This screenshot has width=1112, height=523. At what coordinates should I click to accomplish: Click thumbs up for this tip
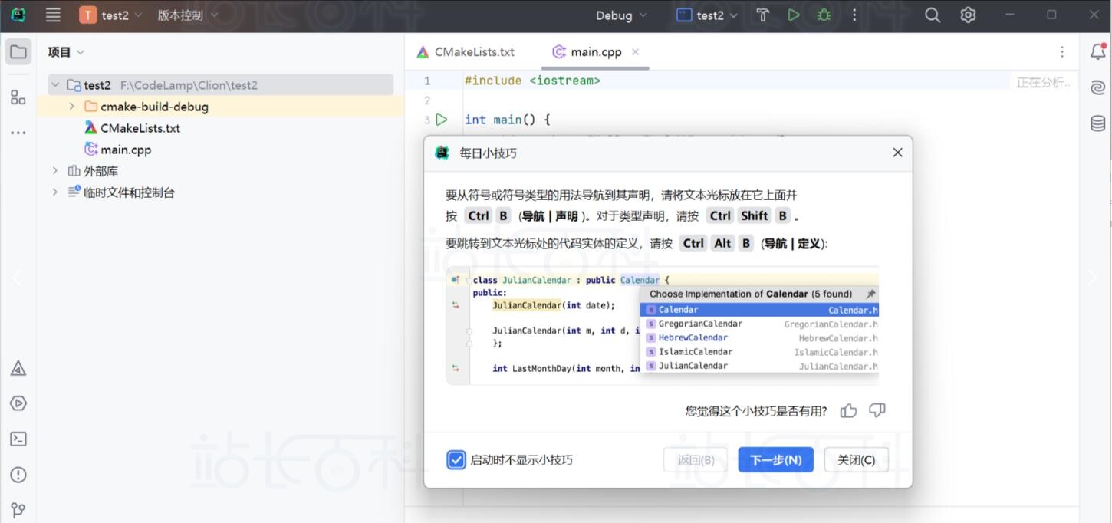coord(848,411)
